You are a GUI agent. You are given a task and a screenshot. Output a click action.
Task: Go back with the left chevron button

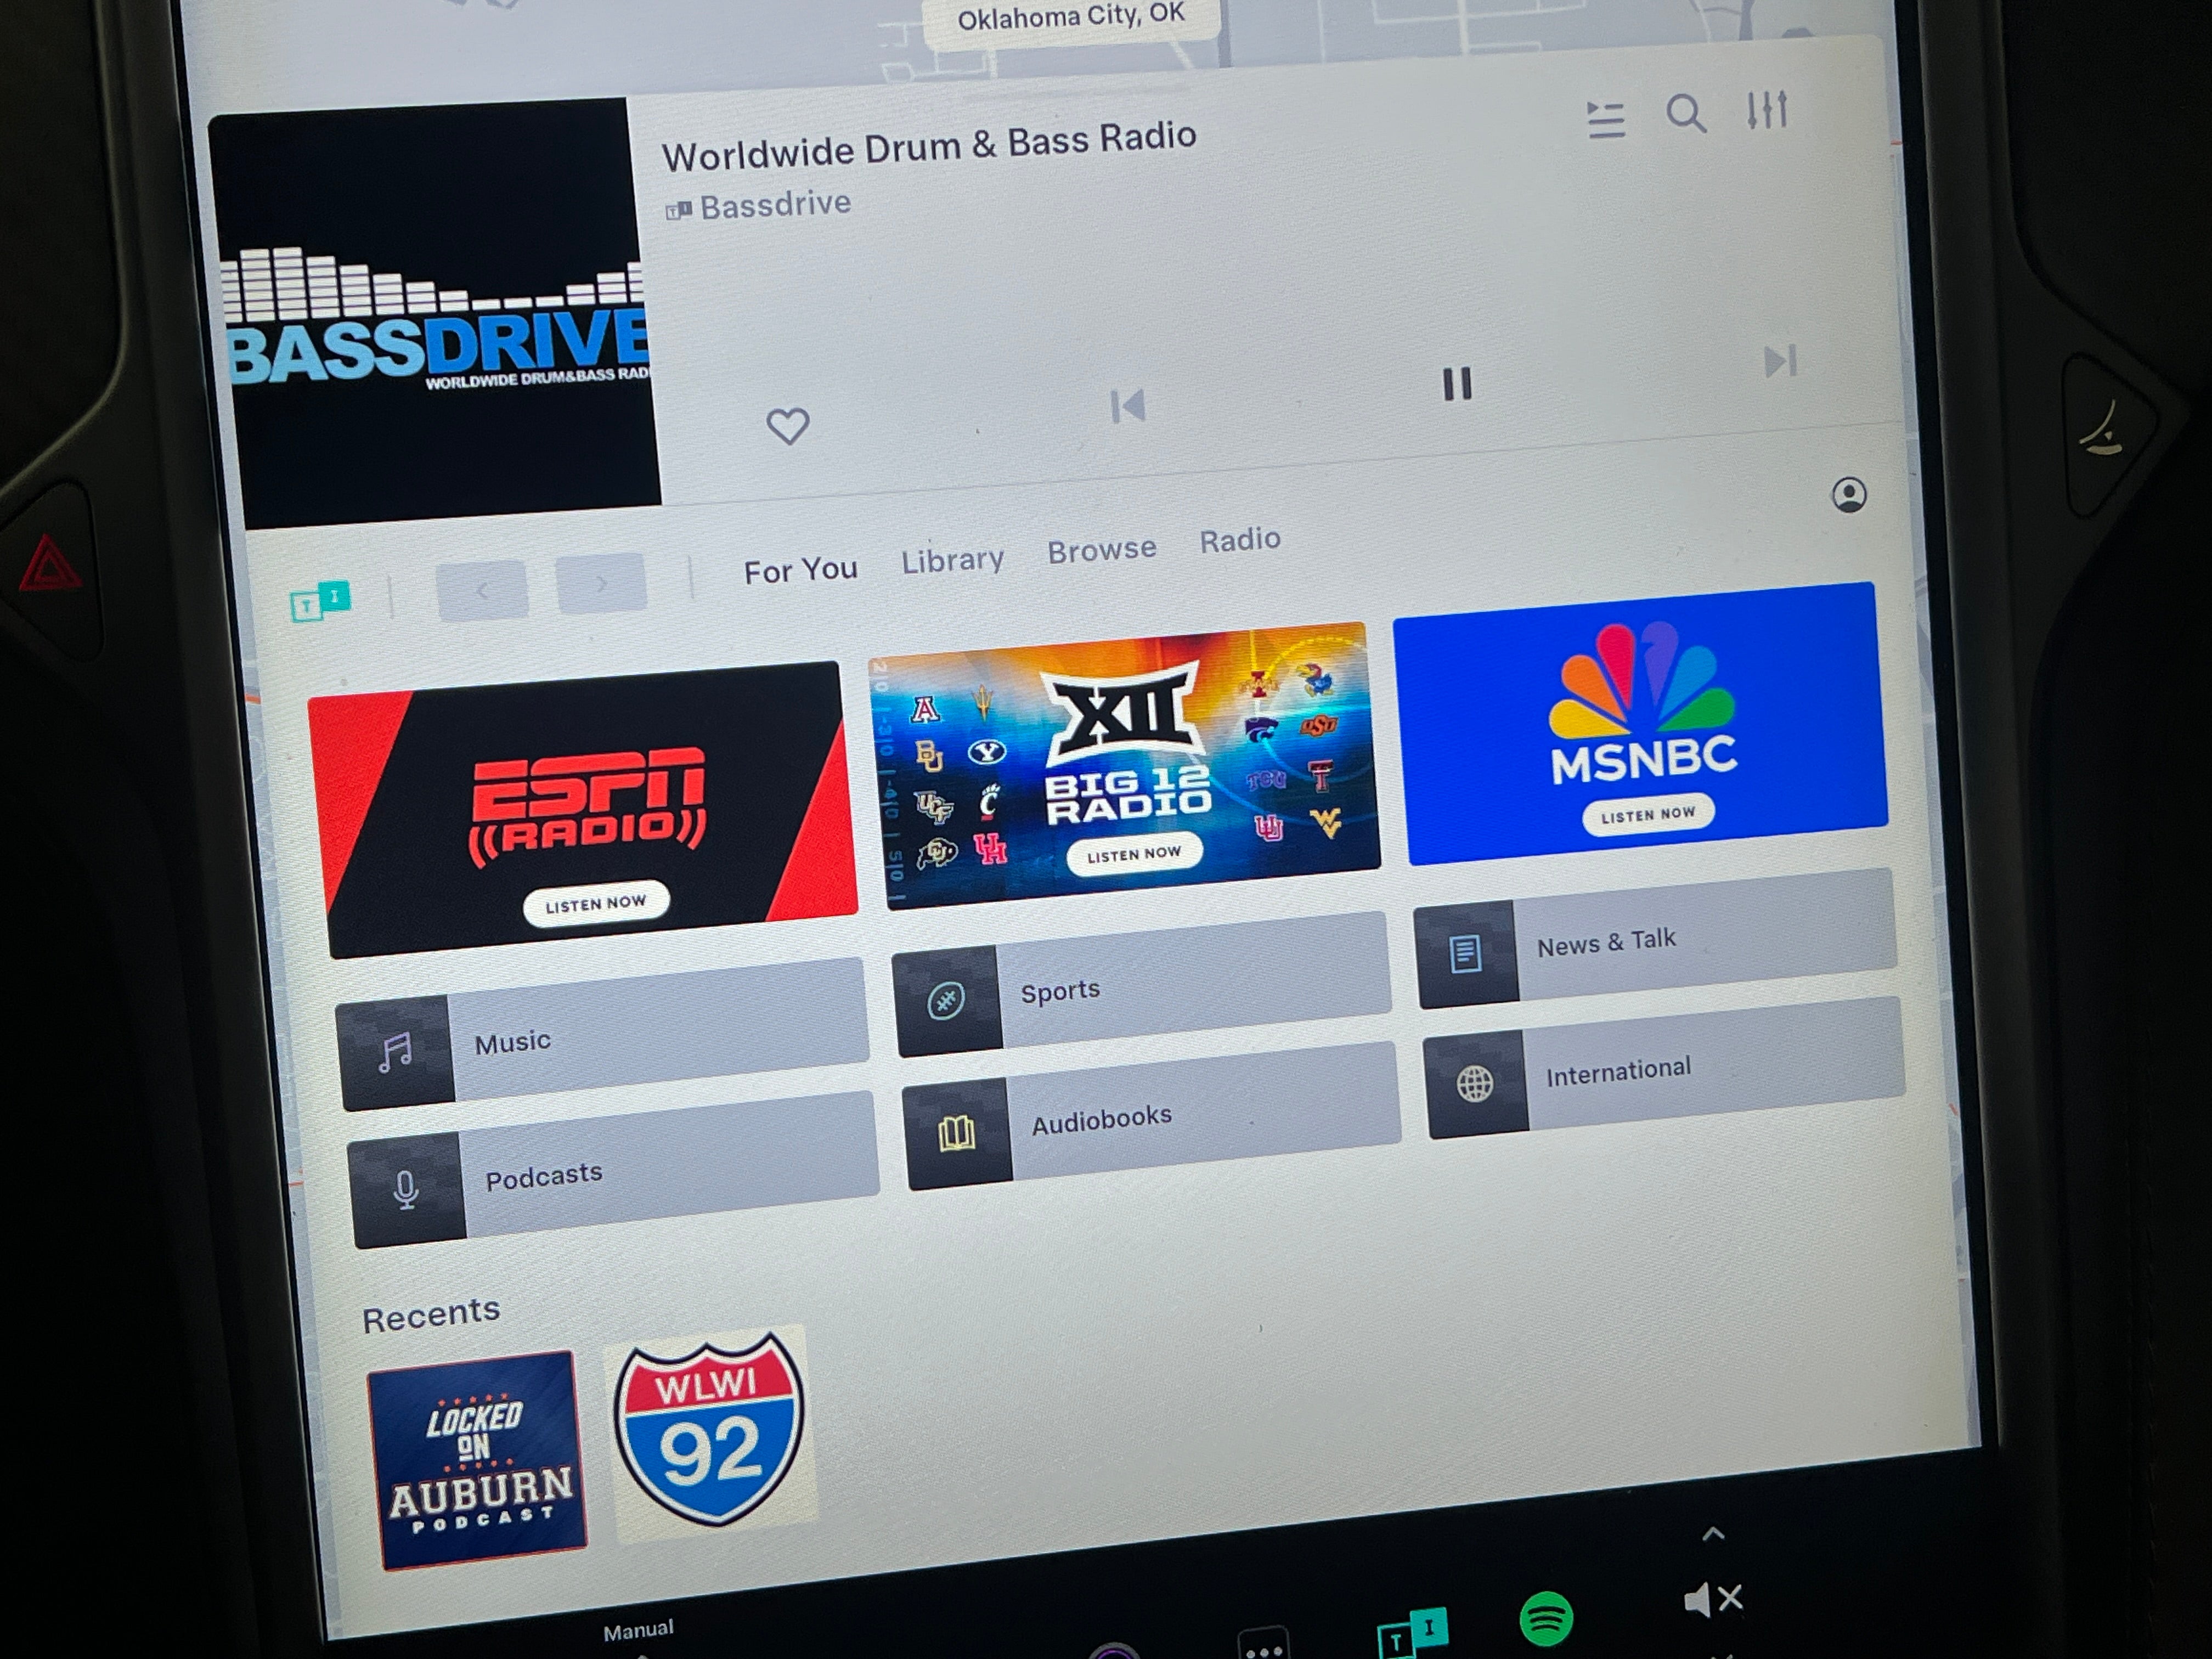click(482, 591)
